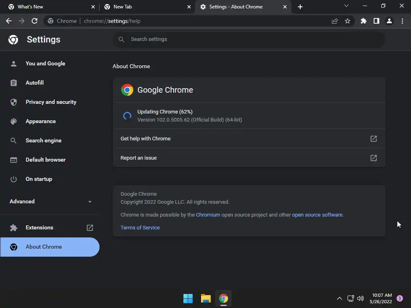The image size is (411, 308).
Task: Bookmark this tab with the star icon
Action: click(348, 21)
